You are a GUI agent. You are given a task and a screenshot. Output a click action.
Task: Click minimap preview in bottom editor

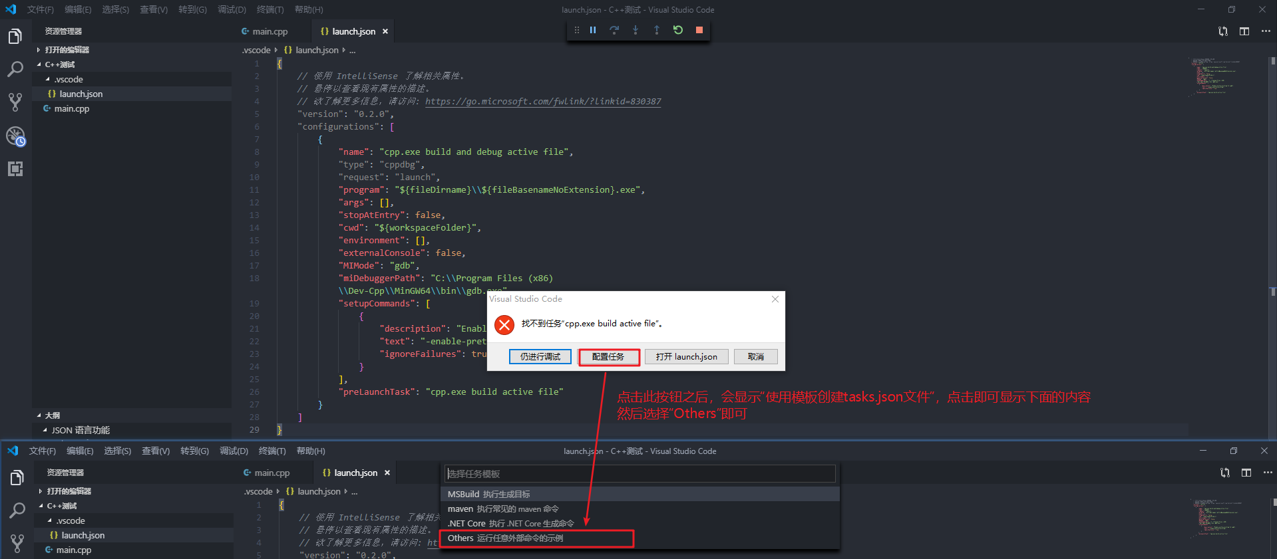tap(1218, 517)
